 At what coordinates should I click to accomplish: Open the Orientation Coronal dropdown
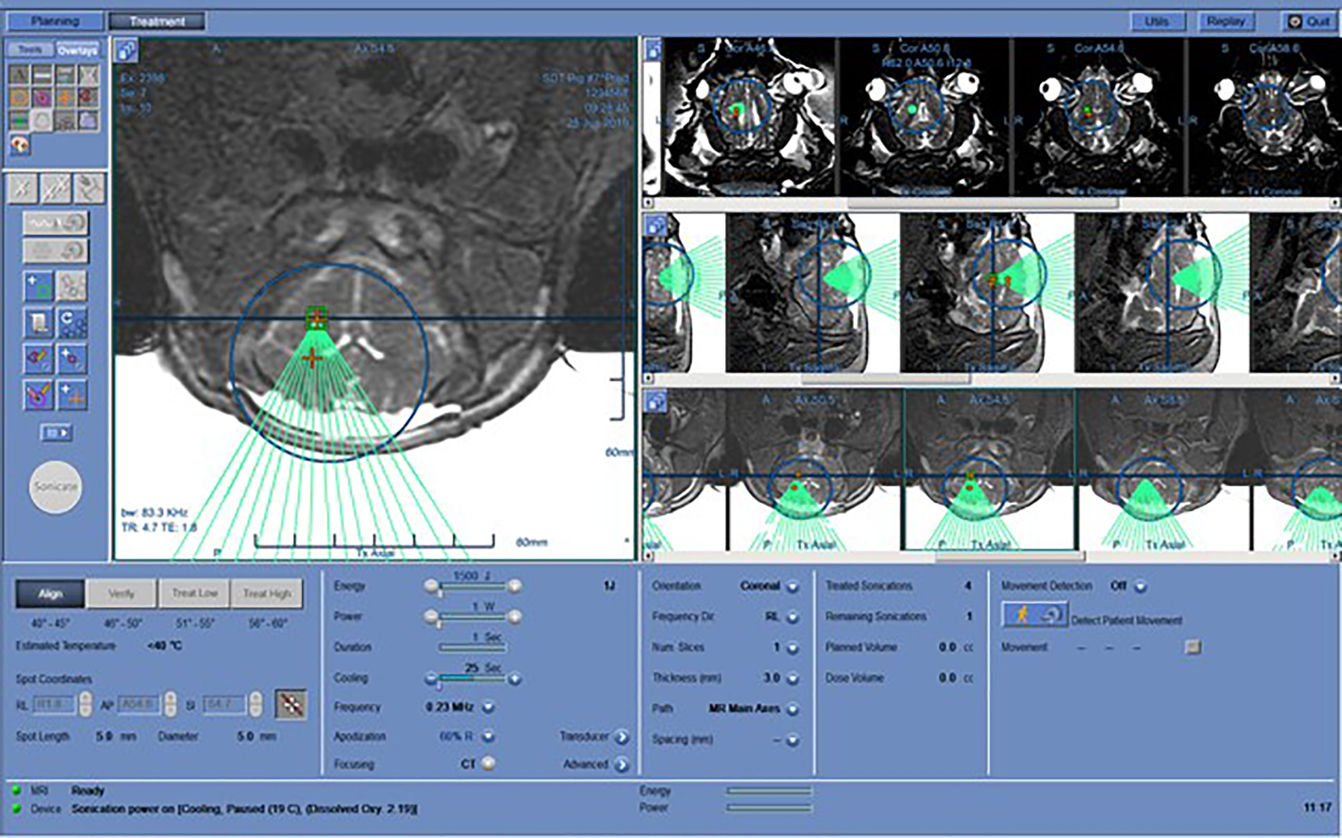click(x=793, y=586)
